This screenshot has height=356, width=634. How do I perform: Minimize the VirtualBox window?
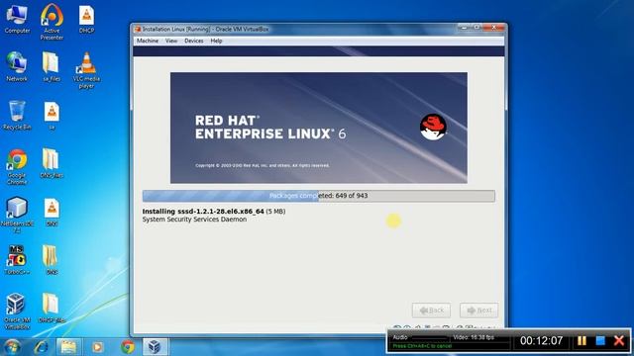[465, 28]
